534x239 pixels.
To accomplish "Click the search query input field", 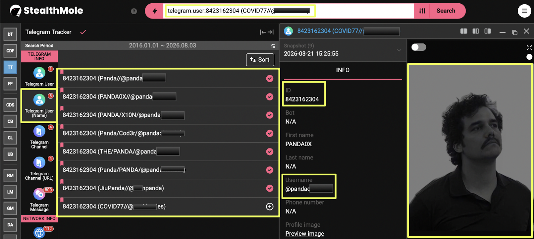I will (289, 11).
